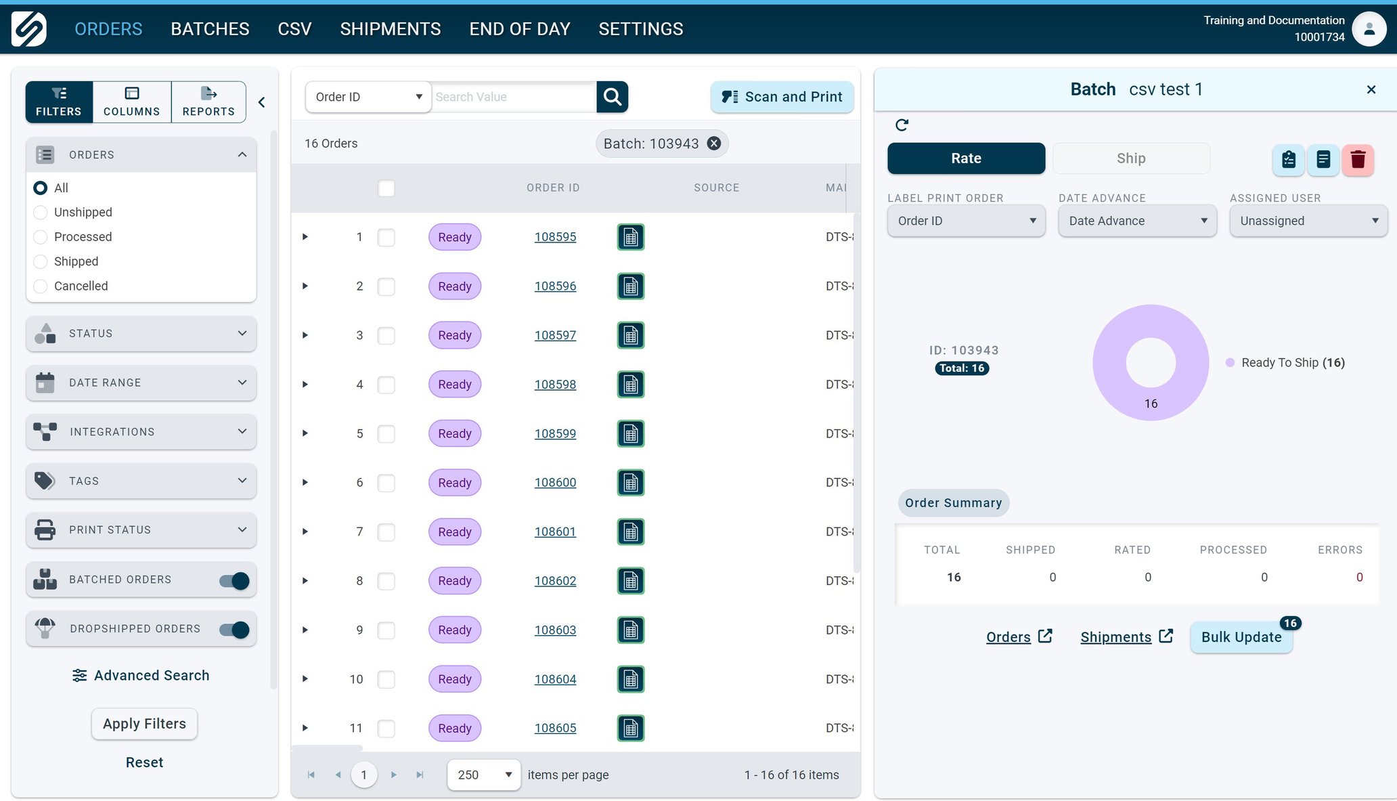Expand the Date Range filter section
Image resolution: width=1397 pixels, height=801 pixels.
coord(140,383)
